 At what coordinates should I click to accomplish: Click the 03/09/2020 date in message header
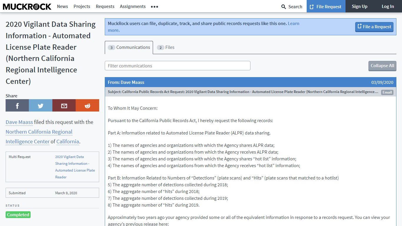(382, 82)
